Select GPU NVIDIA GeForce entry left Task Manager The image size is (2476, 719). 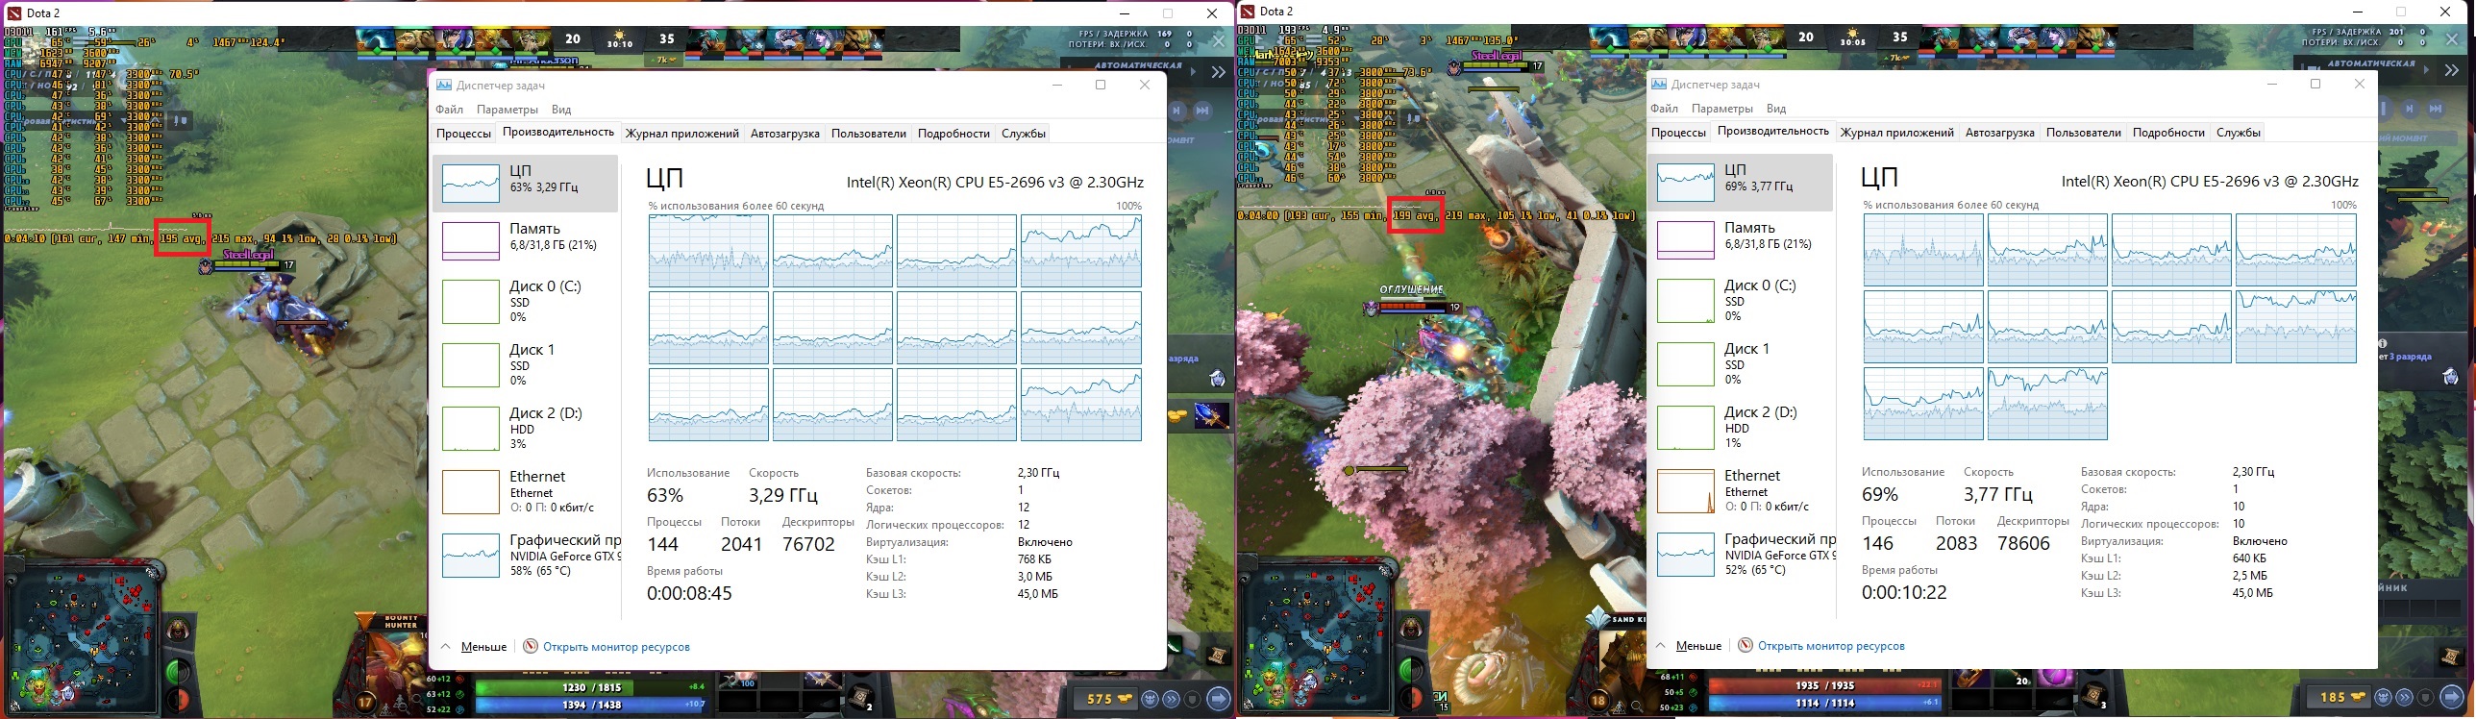[525, 555]
